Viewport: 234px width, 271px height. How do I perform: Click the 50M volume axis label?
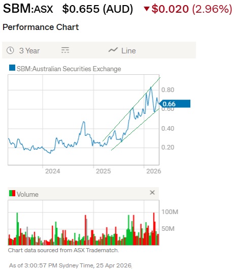pyautogui.click(x=168, y=229)
